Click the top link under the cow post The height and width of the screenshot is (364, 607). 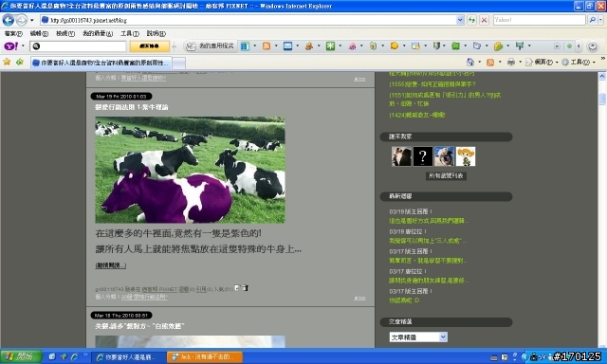359,298
